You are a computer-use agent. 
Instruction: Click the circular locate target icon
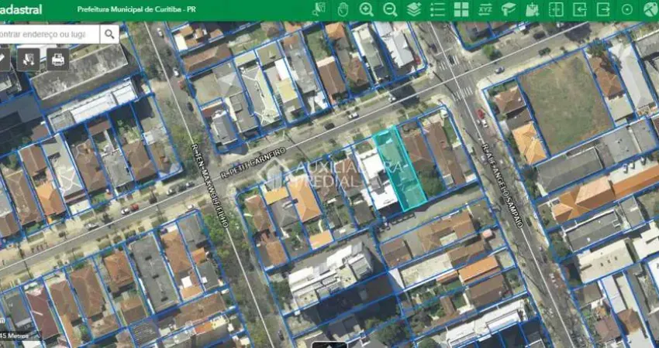click(626, 10)
